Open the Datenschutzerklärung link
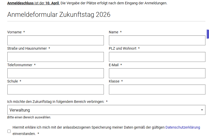 (183, 127)
